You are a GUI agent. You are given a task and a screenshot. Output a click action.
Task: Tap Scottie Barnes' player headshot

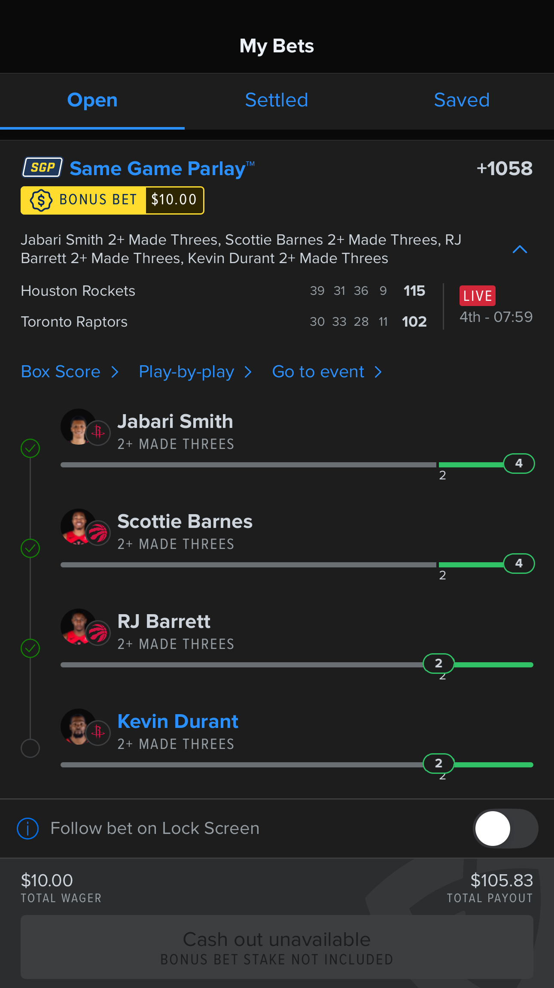tap(78, 526)
